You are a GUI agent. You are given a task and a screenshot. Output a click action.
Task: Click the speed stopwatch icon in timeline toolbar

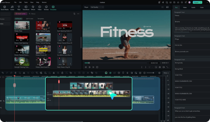[62, 73]
